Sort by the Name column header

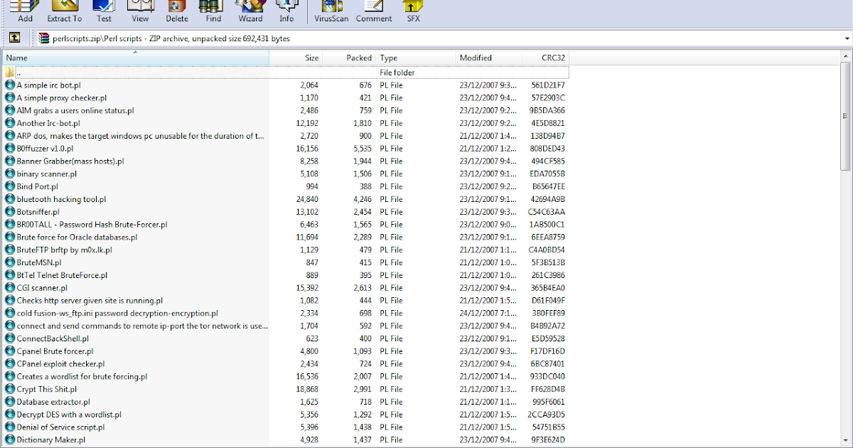(x=136, y=58)
